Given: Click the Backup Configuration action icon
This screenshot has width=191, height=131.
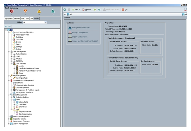Looking at the screenshot, I should pos(70,33).
